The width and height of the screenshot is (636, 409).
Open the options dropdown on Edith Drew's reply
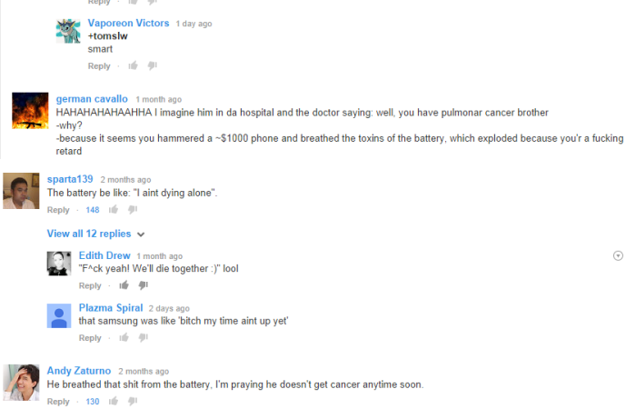coord(618,255)
